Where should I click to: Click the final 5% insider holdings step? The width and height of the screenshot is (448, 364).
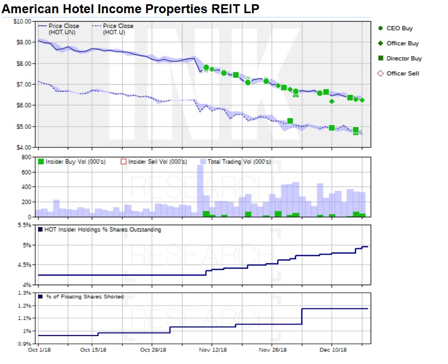pyautogui.click(x=365, y=247)
